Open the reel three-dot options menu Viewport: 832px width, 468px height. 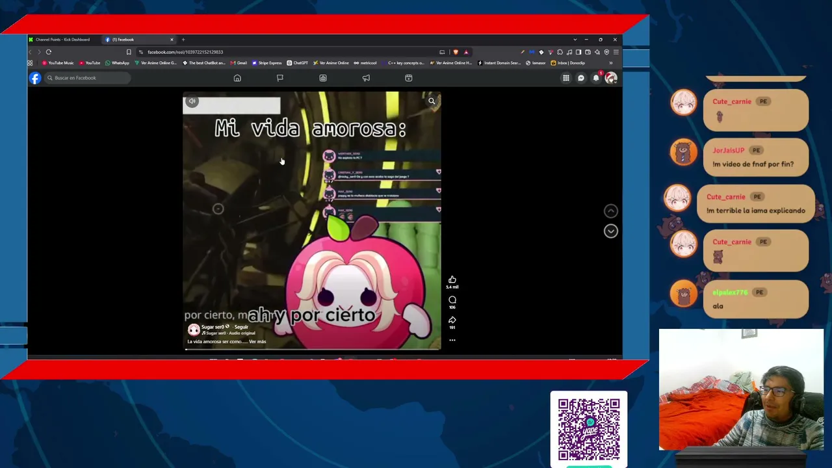tap(452, 340)
